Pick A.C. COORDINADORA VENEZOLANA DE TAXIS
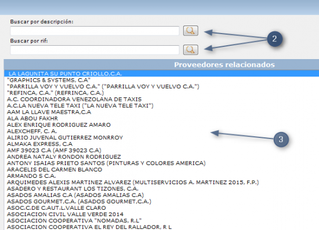319x230 pixels. pyautogui.click(x=162, y=99)
